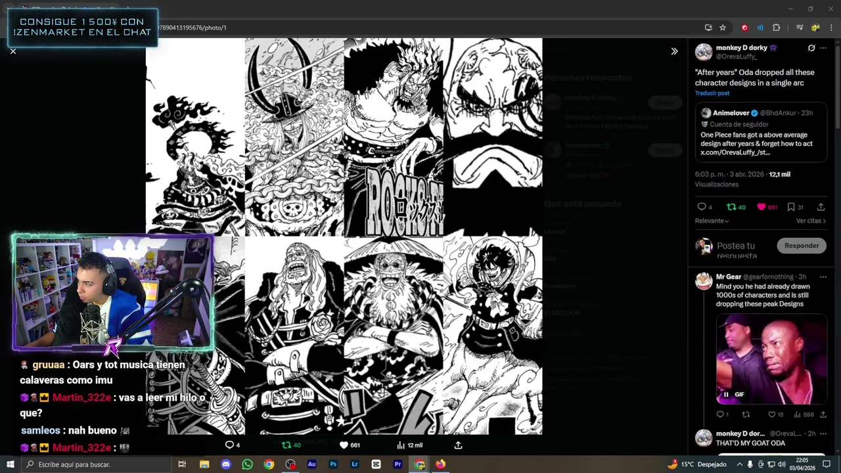Open File Explorer from the taskbar

204,464
